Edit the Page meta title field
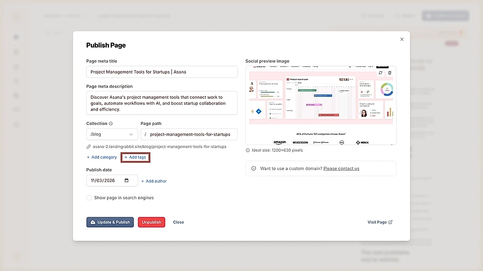 [x=162, y=72]
